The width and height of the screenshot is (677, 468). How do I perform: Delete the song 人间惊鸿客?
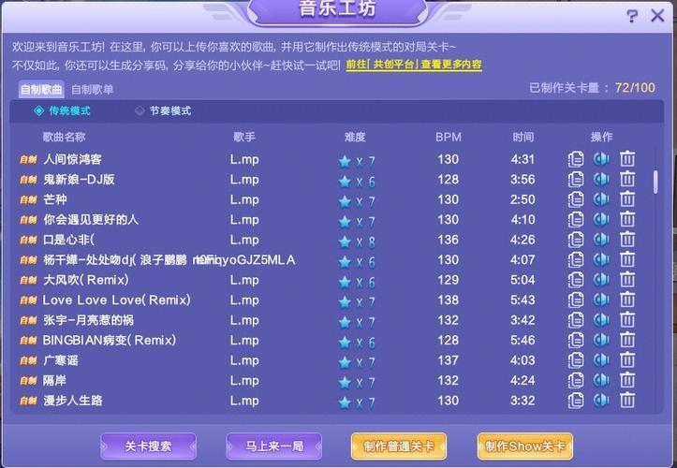click(x=627, y=159)
